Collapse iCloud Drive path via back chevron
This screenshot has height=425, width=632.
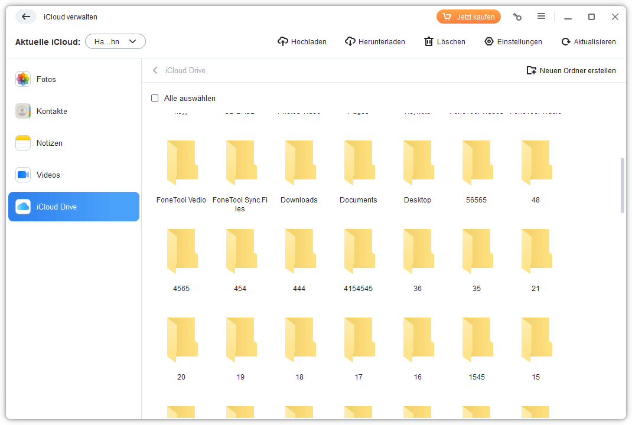pos(155,70)
